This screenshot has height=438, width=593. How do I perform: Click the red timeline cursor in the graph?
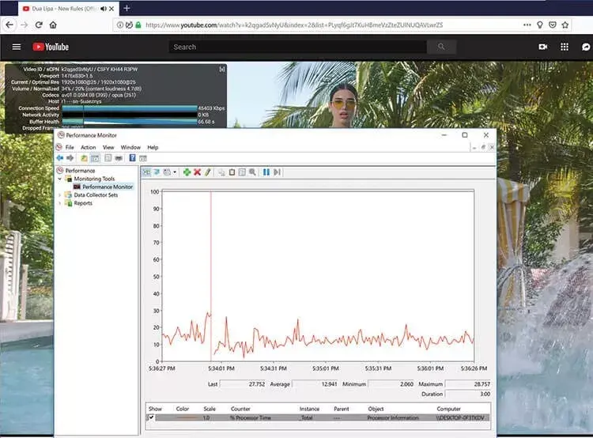tap(210, 276)
